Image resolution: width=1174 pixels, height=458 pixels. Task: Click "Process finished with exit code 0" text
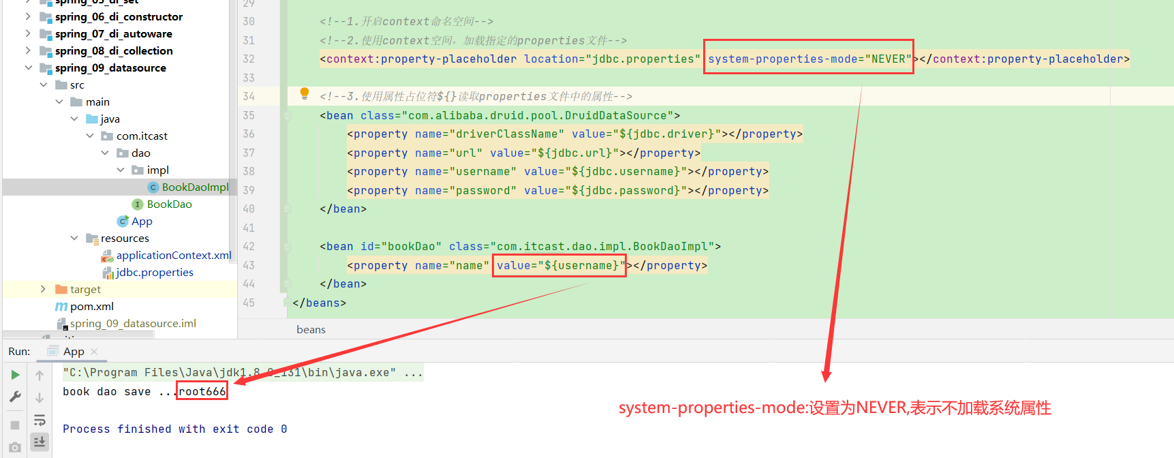[x=175, y=429]
